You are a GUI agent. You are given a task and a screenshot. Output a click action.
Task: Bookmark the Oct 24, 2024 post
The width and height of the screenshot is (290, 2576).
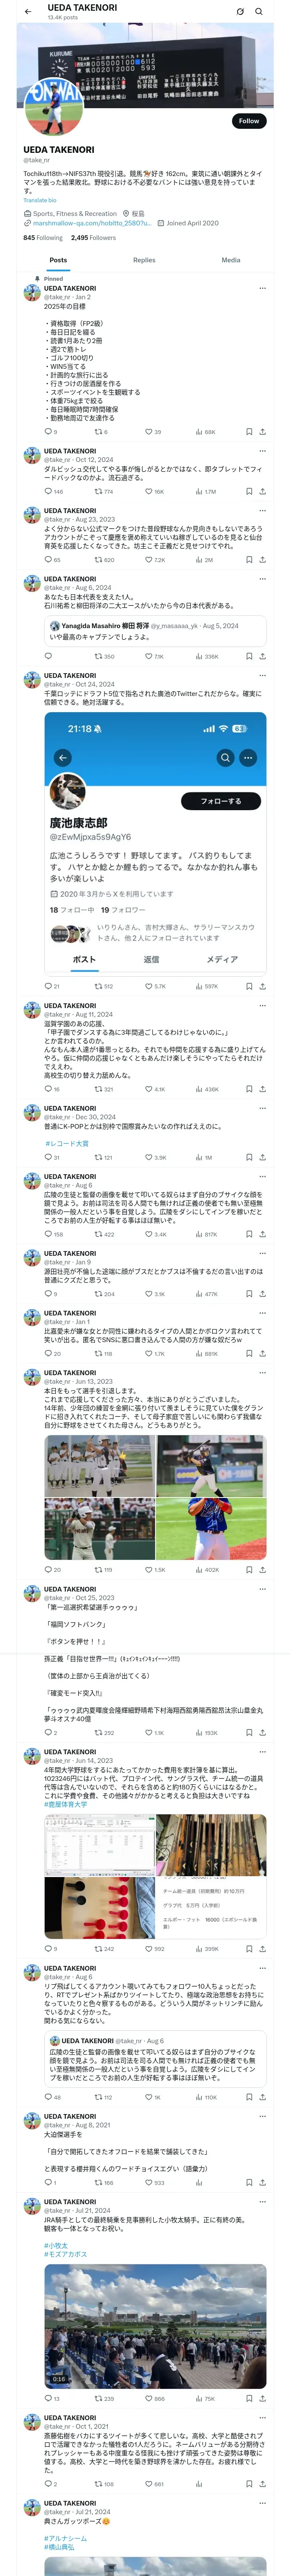(249, 986)
